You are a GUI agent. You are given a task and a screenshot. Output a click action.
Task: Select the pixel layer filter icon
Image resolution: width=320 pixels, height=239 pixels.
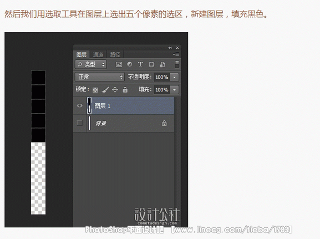(x=119, y=64)
